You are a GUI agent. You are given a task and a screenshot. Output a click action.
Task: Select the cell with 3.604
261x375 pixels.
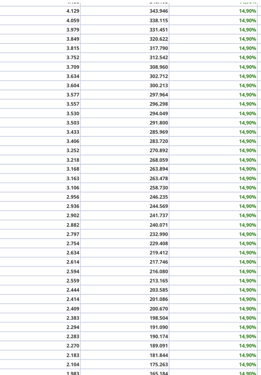coord(73,85)
